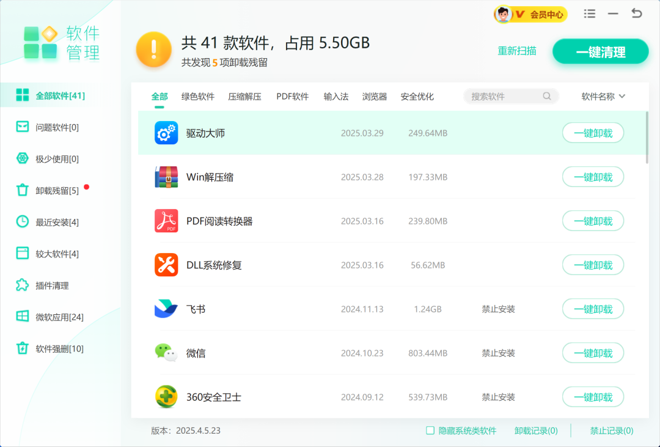Click the search magnifier icon
The image size is (660, 447).
[x=547, y=96]
